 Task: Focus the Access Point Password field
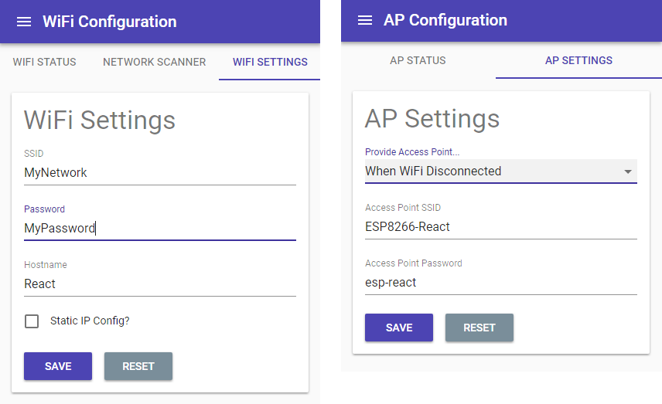tap(500, 283)
